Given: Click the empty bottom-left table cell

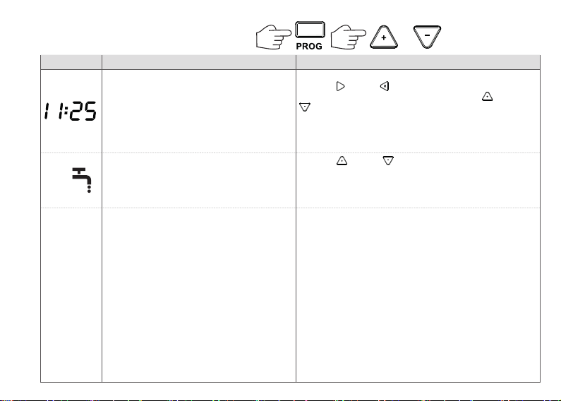Looking at the screenshot, I should click(71, 294).
